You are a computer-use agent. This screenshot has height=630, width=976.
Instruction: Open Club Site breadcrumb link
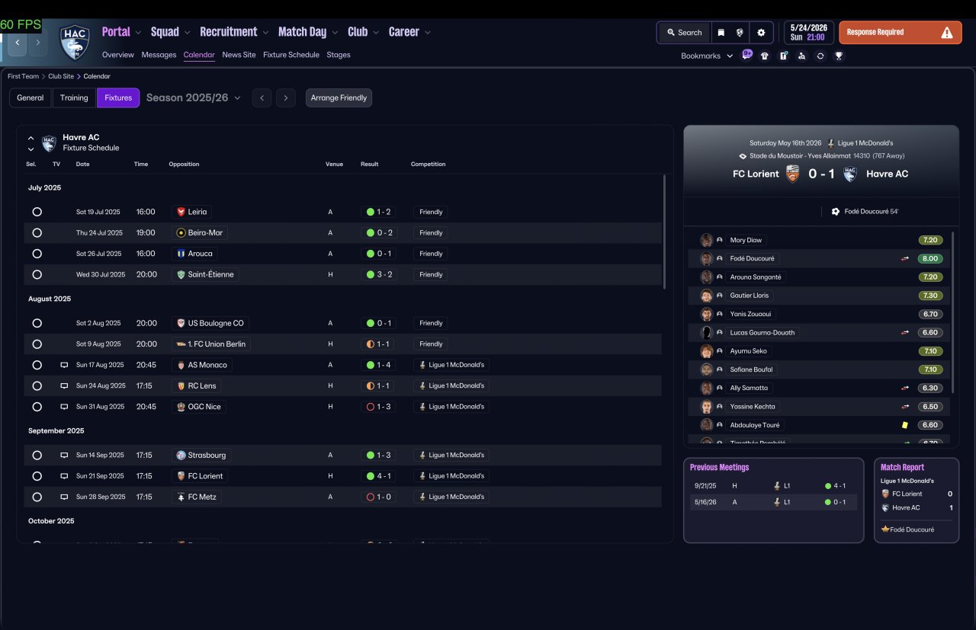point(61,76)
